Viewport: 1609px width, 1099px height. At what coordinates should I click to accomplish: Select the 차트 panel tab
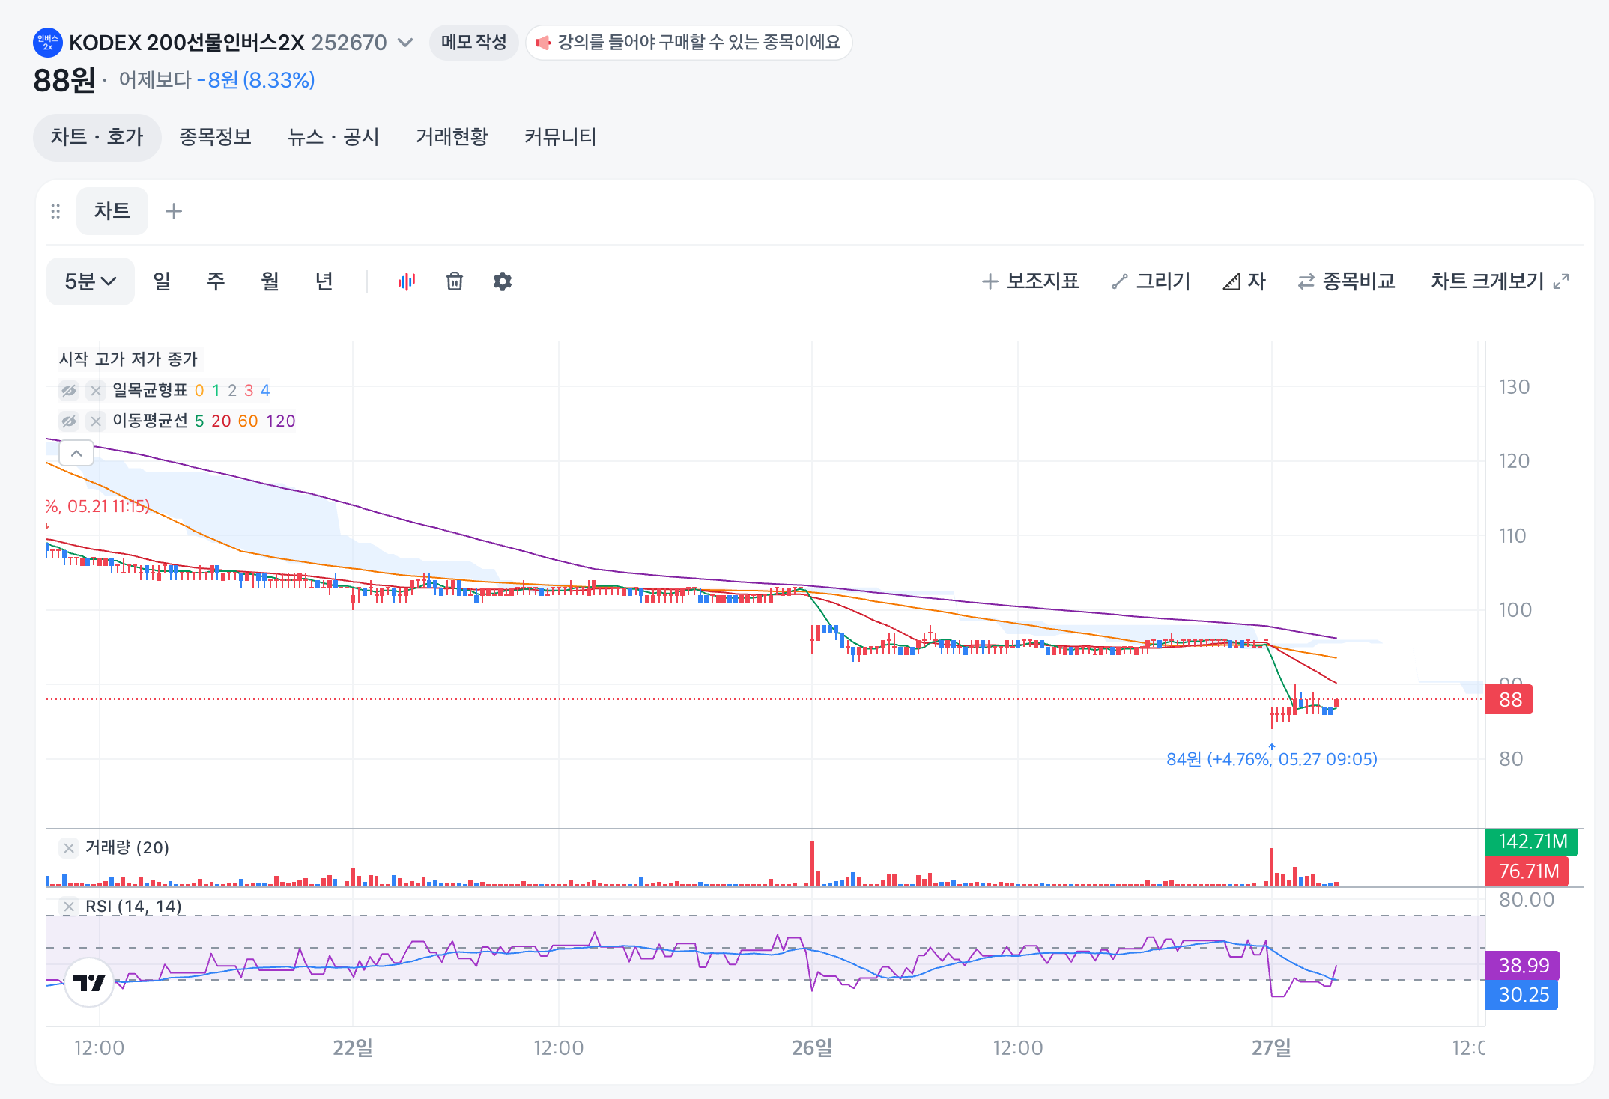pyautogui.click(x=112, y=211)
